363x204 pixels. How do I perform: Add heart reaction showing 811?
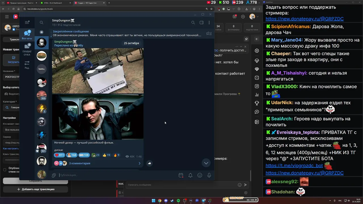[x=60, y=155]
